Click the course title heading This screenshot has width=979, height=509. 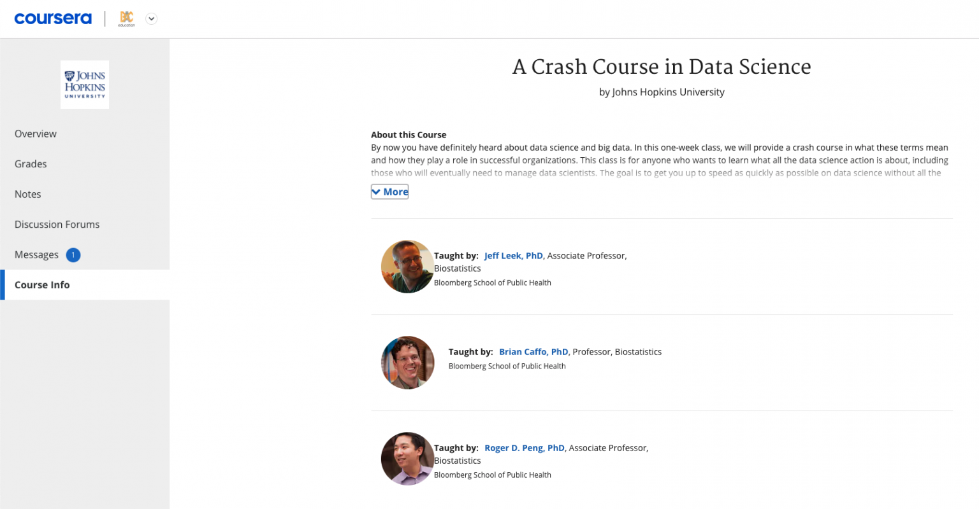[662, 67]
